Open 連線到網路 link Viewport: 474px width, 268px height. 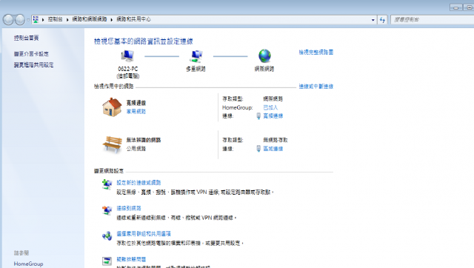click(x=129, y=208)
